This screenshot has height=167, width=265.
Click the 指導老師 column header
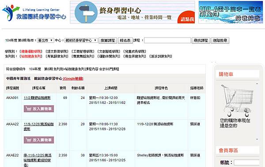point(197,88)
